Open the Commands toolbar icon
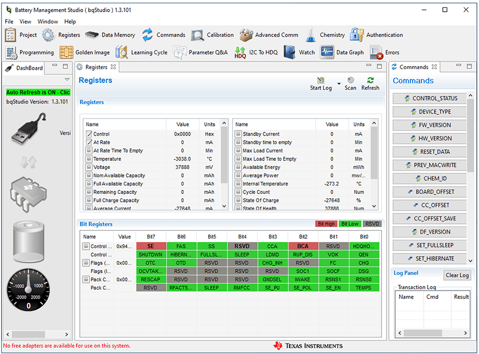479x354 pixels. tap(147, 35)
